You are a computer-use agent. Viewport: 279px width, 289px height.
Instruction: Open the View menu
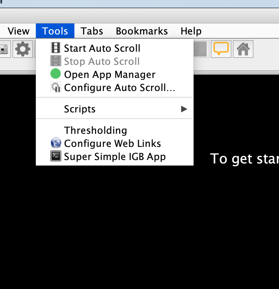pos(18,31)
